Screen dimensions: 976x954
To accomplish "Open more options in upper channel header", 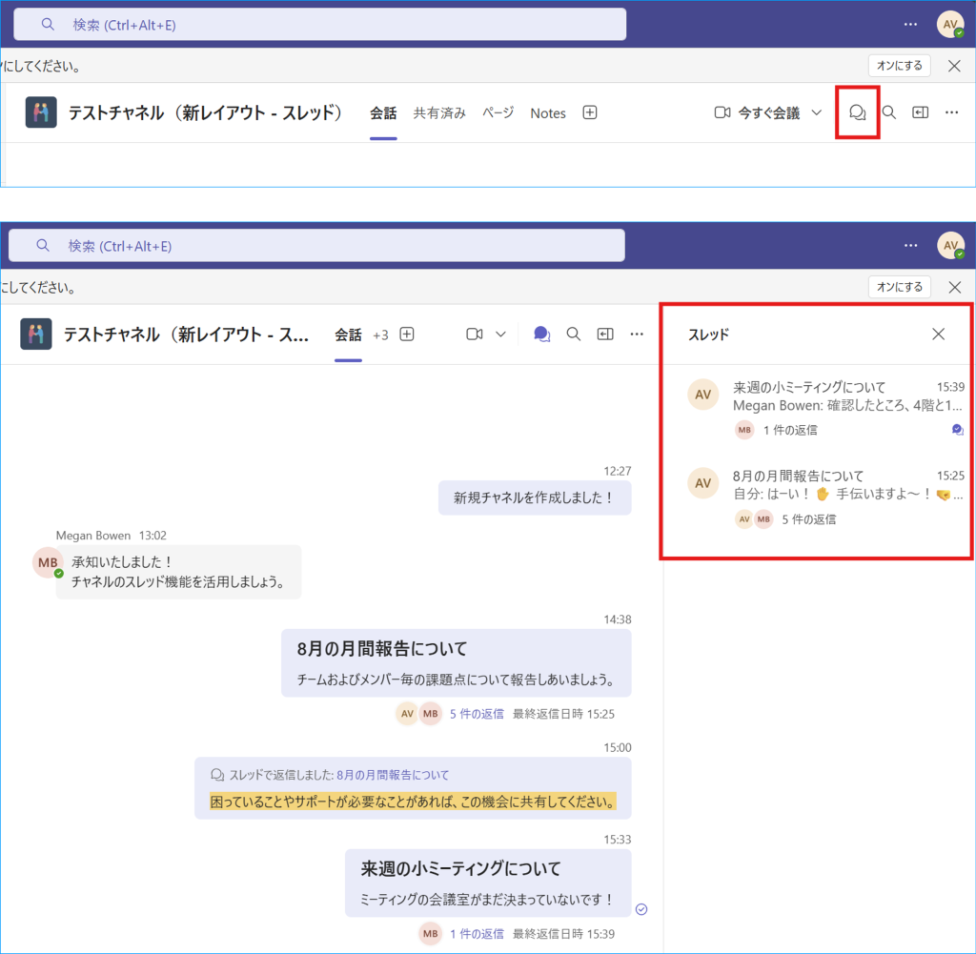I will pyautogui.click(x=952, y=112).
